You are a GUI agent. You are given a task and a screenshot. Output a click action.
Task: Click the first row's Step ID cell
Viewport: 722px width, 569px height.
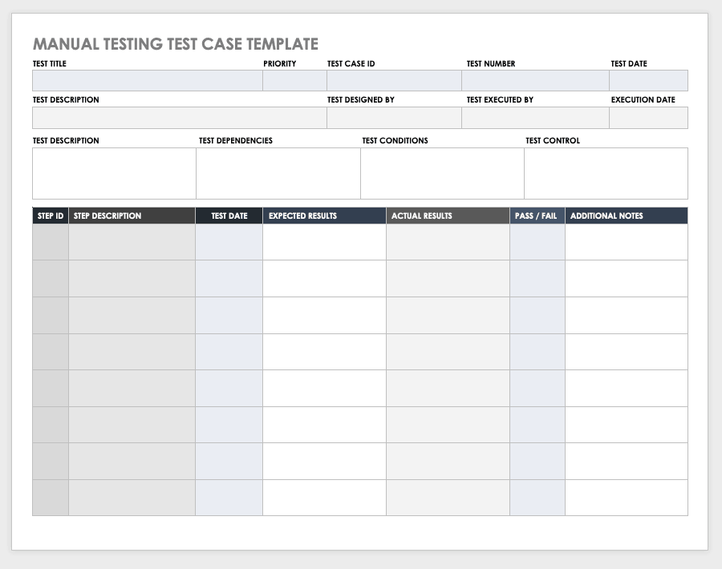pos(51,242)
